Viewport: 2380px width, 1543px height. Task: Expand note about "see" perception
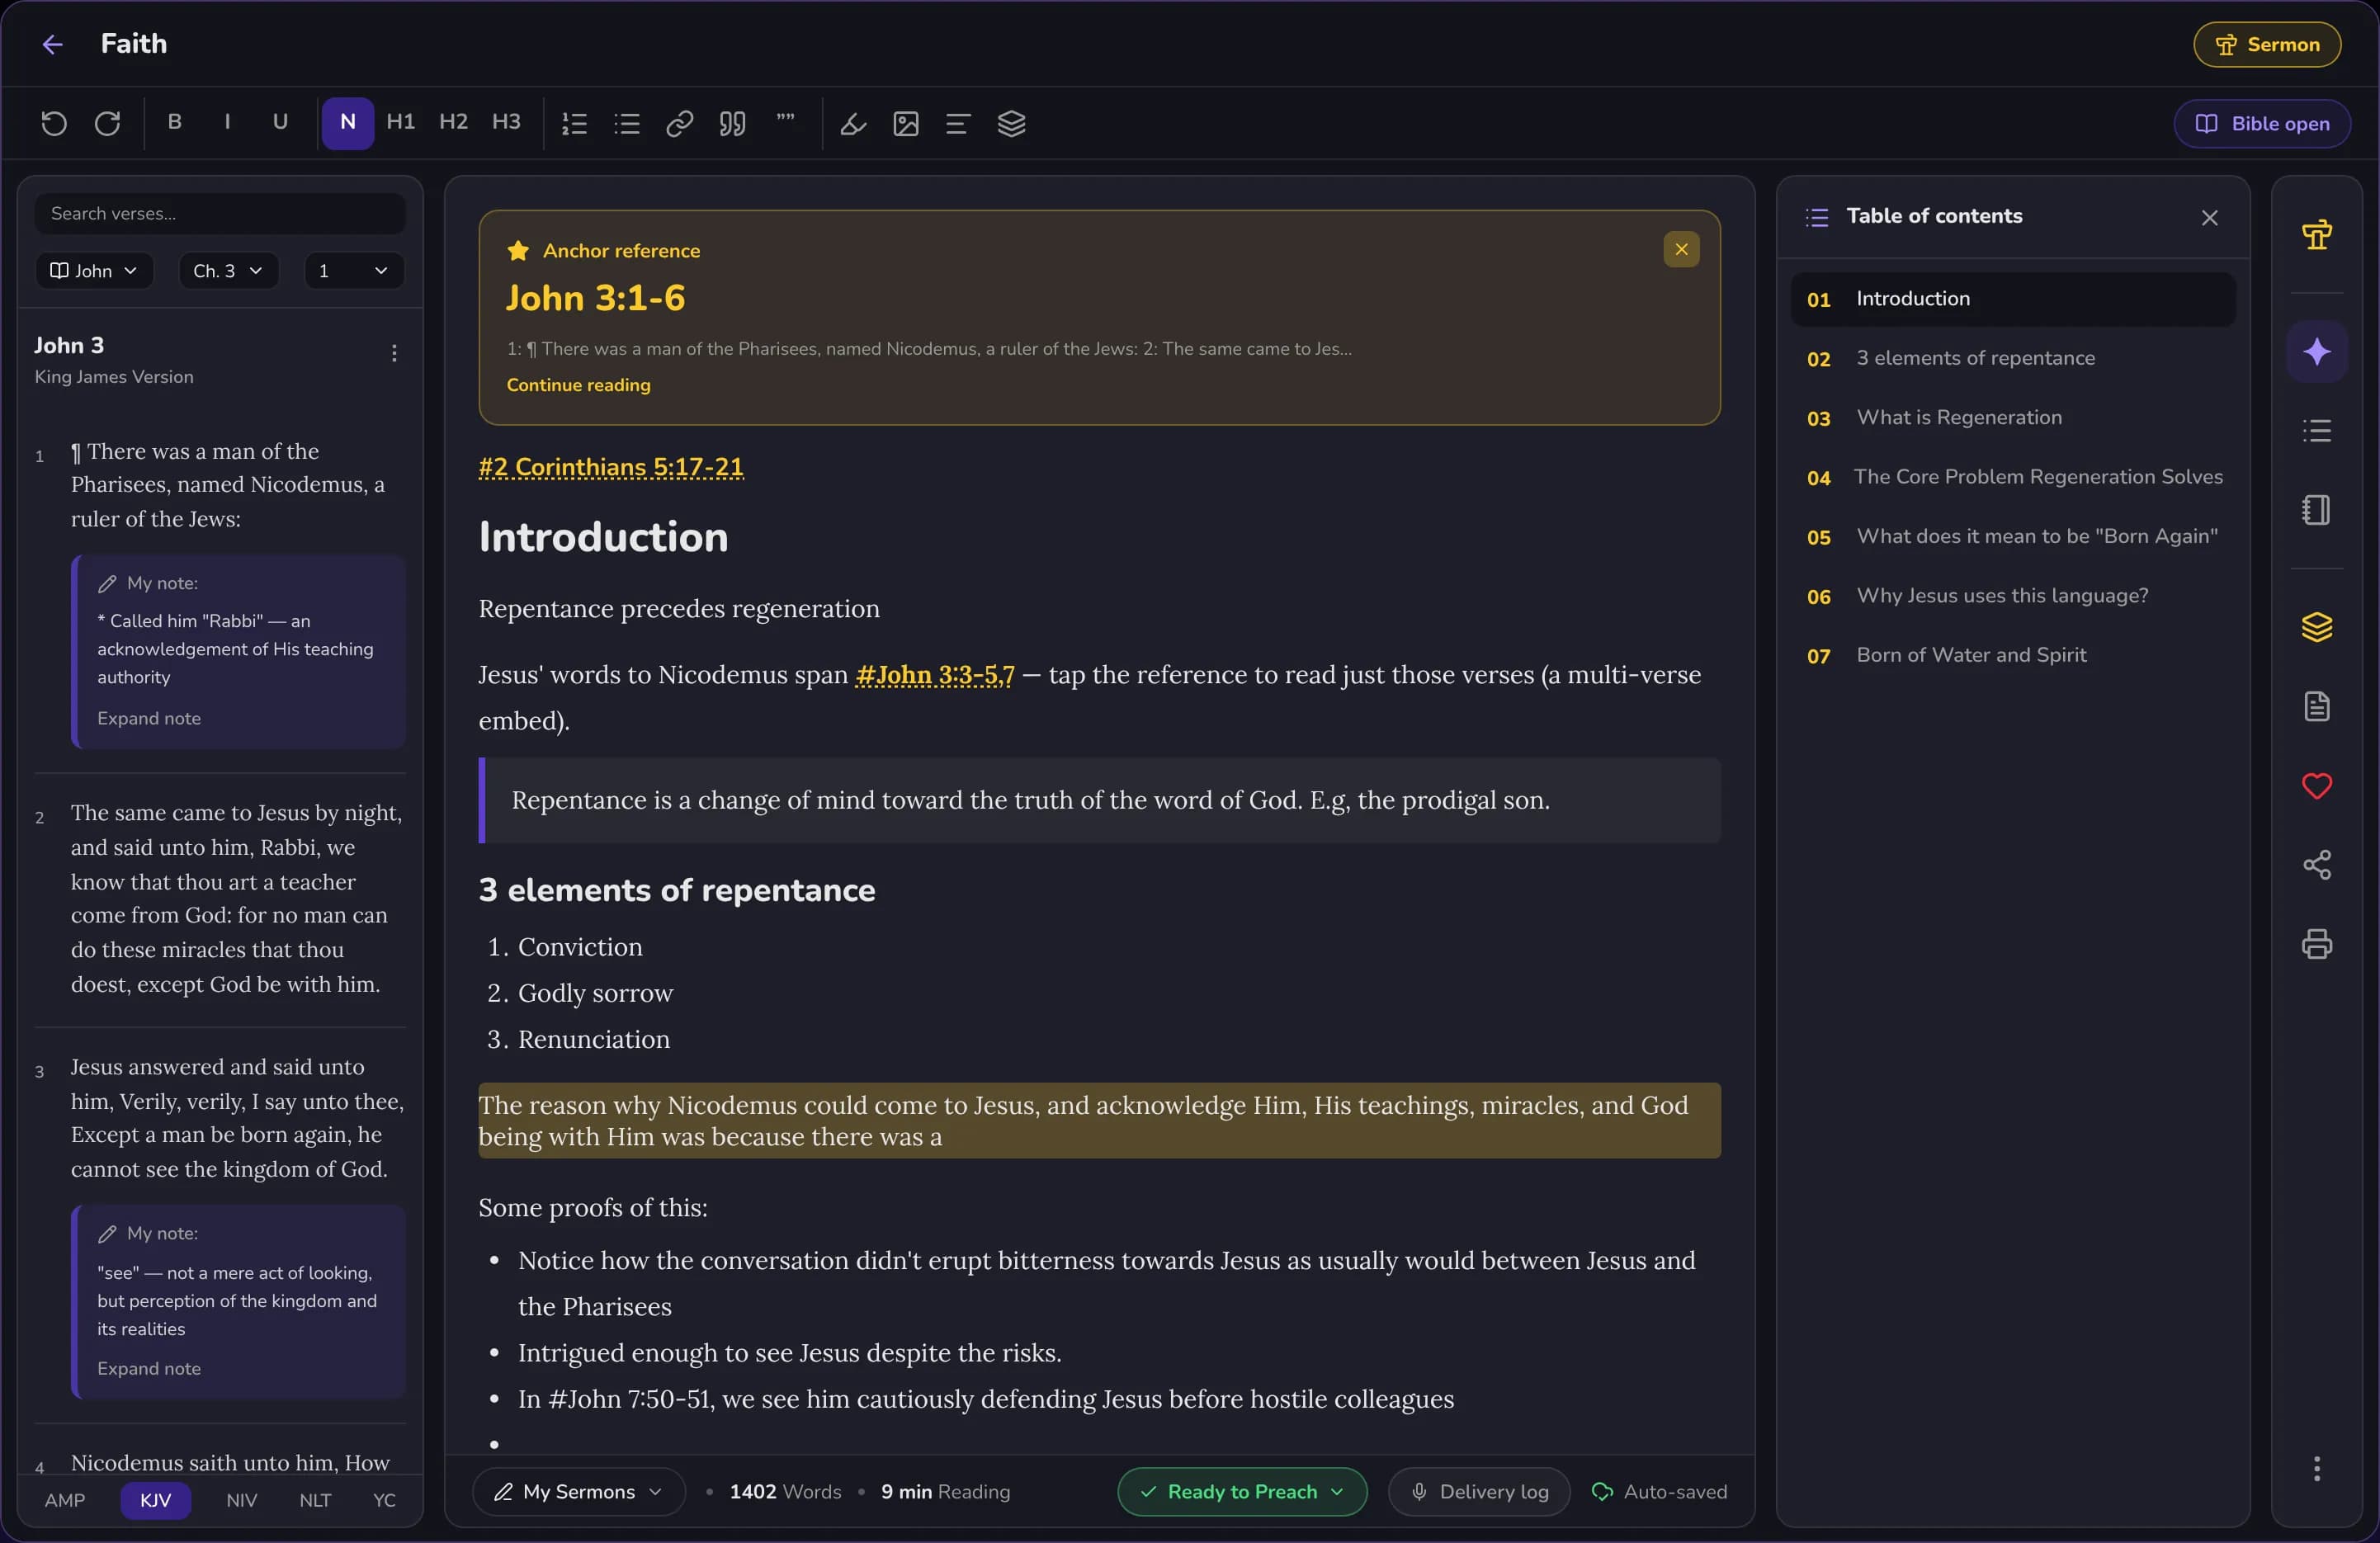tap(149, 1368)
